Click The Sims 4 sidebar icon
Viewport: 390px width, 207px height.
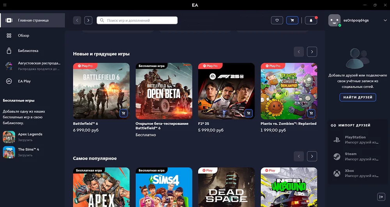(x=9, y=152)
